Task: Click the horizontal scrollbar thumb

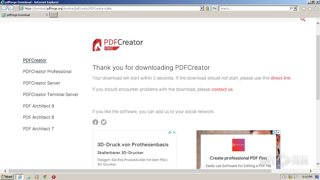Action: [140, 171]
